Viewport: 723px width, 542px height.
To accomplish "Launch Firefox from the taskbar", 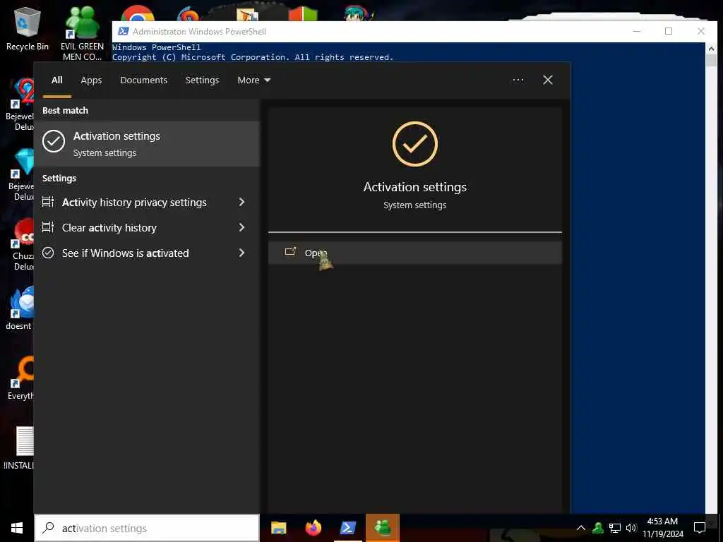I will tap(313, 528).
